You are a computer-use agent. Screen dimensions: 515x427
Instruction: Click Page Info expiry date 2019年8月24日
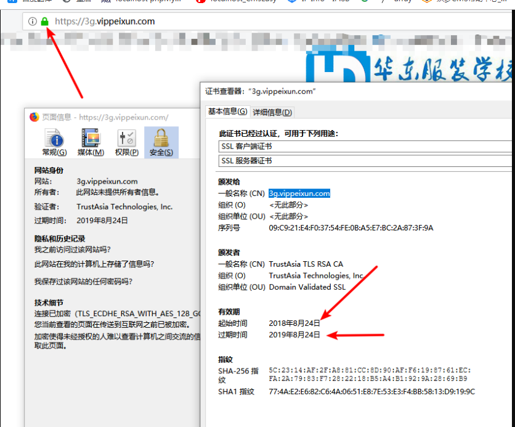tap(102, 221)
